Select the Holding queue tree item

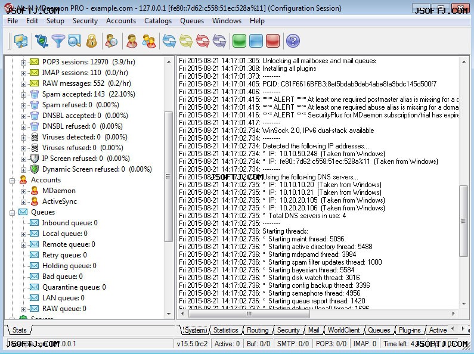[69, 266]
